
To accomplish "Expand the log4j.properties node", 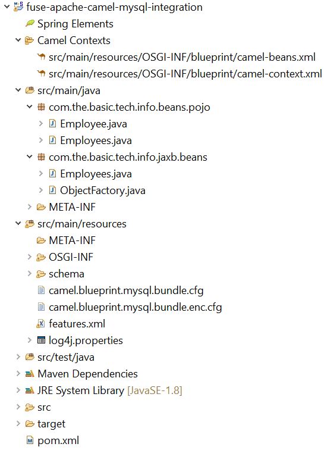I will click(30, 340).
